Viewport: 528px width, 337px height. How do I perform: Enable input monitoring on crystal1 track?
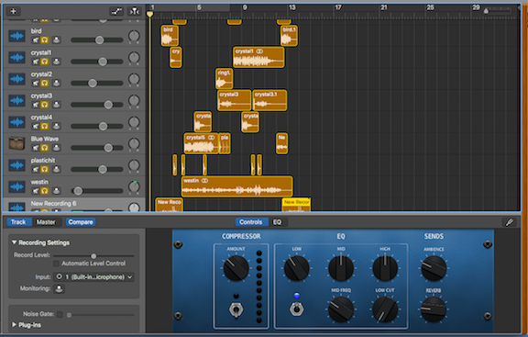pyautogui.click(x=56, y=62)
